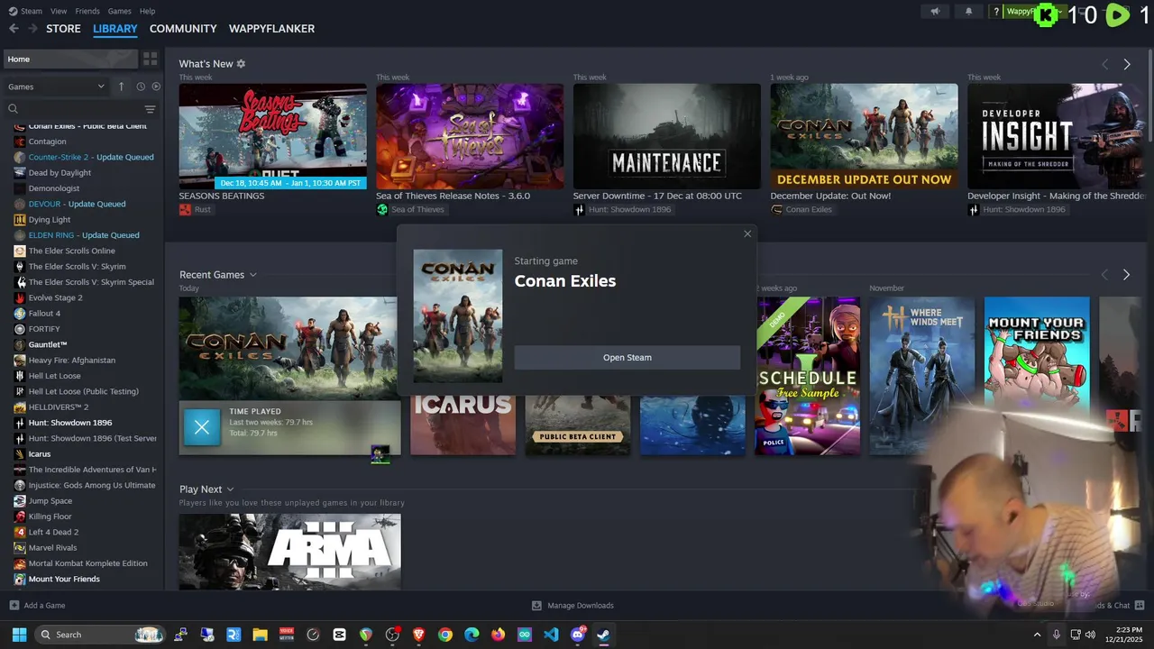Open the Help menu
This screenshot has width=1154, height=649.
coord(147,11)
